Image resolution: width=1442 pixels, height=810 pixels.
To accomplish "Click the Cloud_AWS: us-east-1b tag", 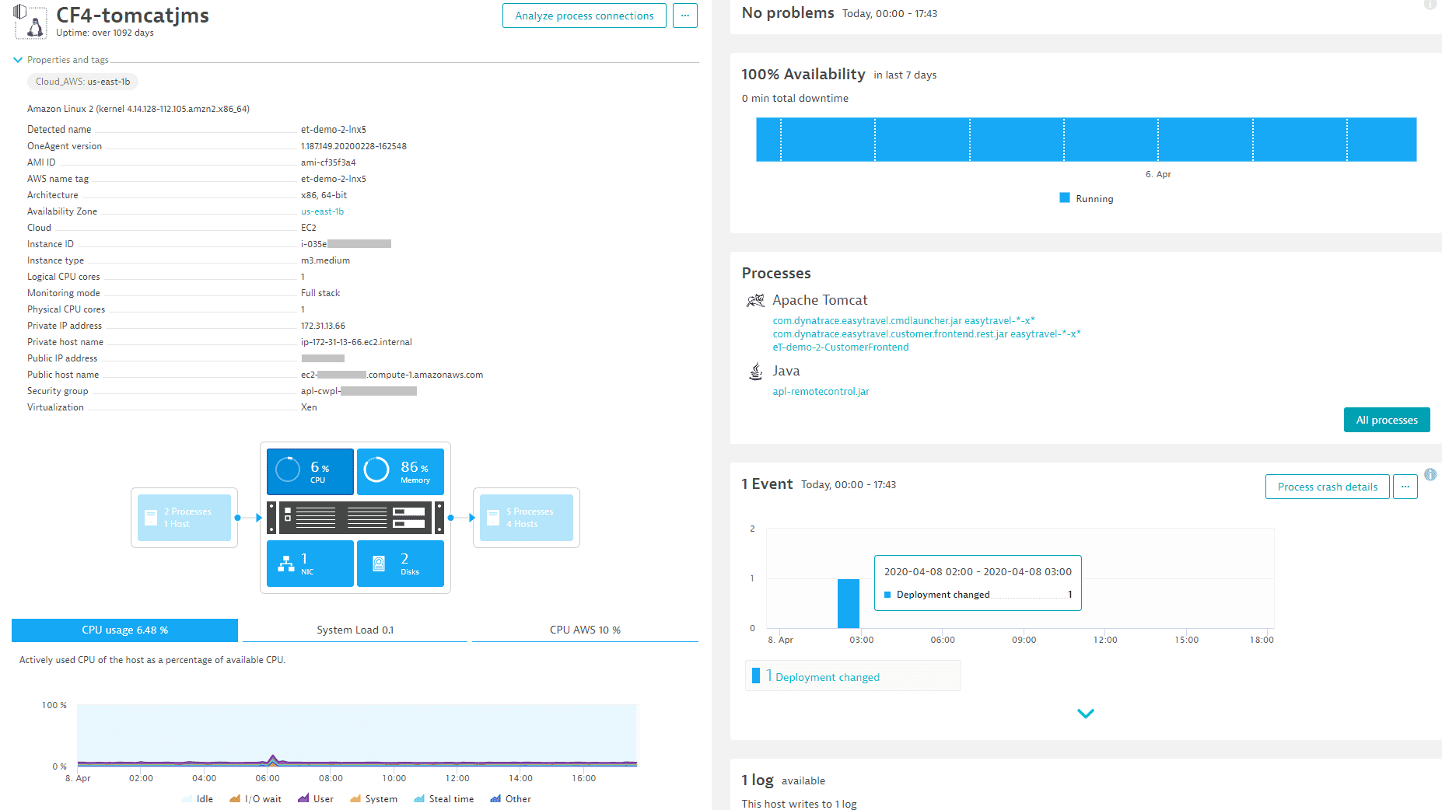I will (x=82, y=82).
